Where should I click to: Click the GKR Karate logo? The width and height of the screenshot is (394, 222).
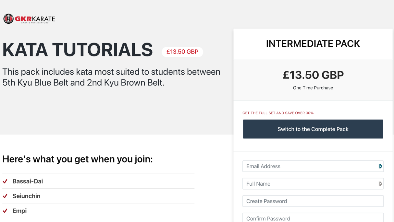coord(29,19)
